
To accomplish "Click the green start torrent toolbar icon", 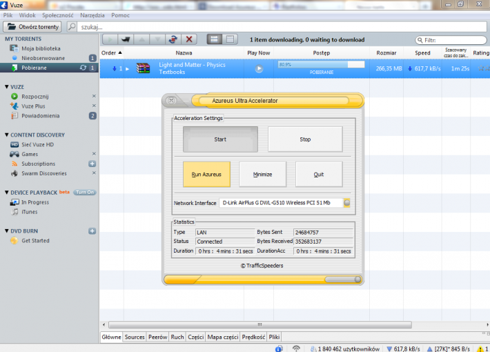I will [x=110, y=39].
